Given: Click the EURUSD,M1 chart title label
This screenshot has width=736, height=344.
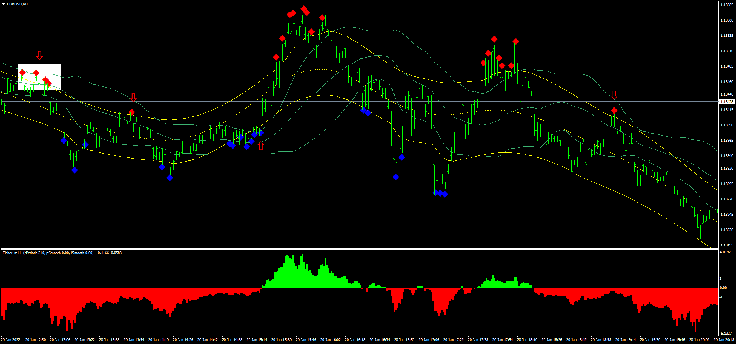Looking at the screenshot, I should click(x=17, y=4).
